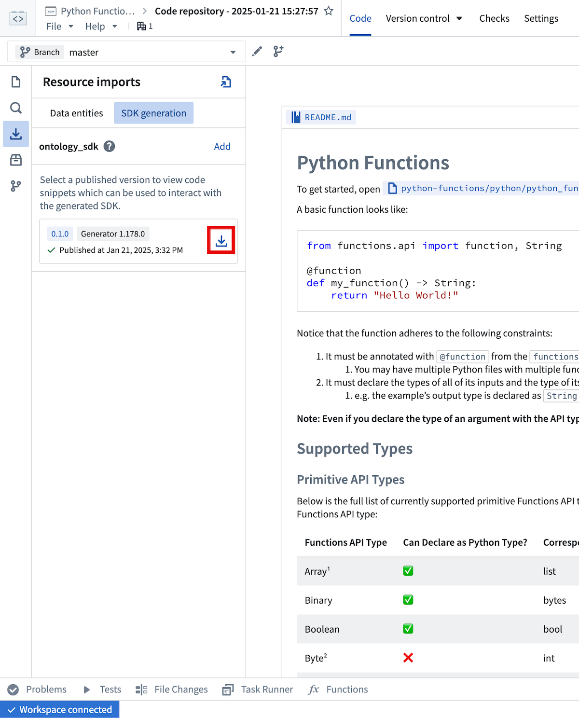Open the Search sidebar icon
The height and width of the screenshot is (718, 579).
coord(16,108)
